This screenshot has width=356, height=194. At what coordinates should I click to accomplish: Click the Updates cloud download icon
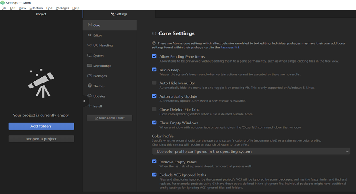[x=90, y=96]
